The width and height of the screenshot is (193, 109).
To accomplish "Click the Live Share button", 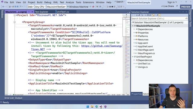I will (168, 6).
